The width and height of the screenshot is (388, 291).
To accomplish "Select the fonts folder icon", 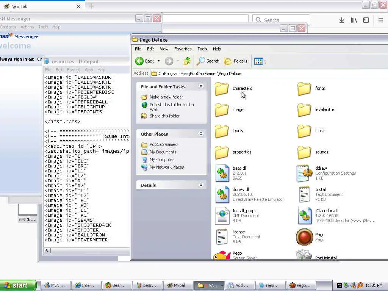I will click(x=304, y=89).
